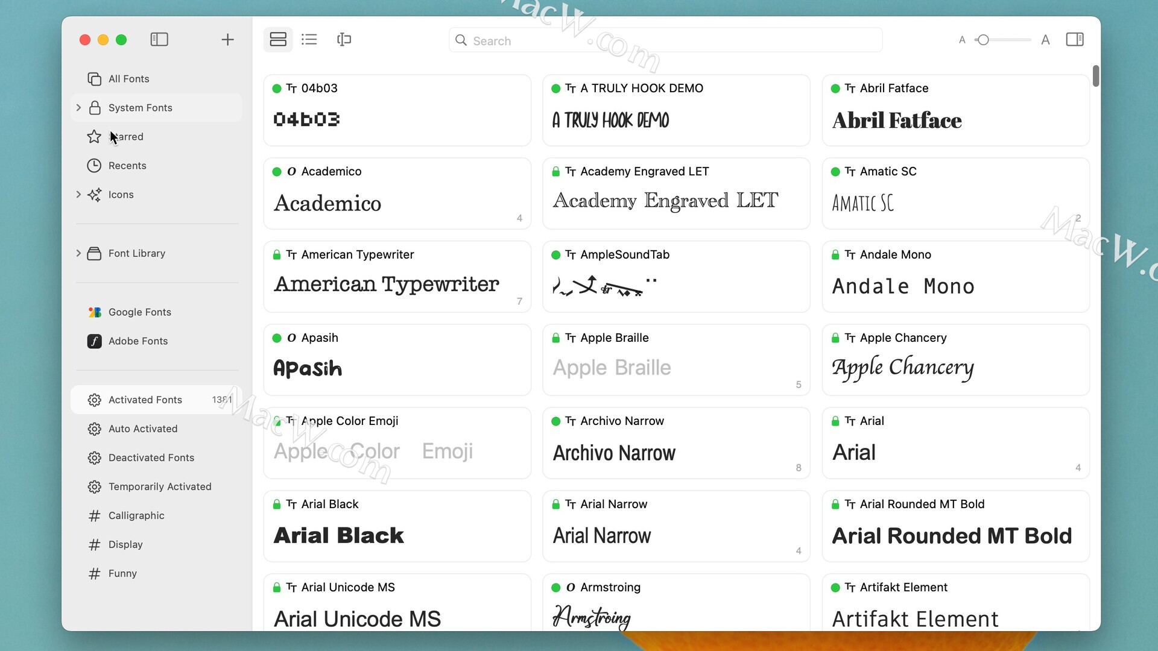Open the font compare view icon
Image resolution: width=1158 pixels, height=651 pixels.
tap(344, 40)
